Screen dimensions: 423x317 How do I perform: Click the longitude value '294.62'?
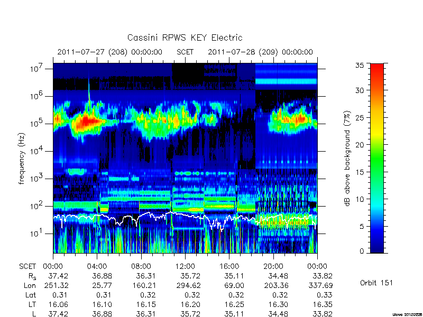pyautogui.click(x=188, y=285)
